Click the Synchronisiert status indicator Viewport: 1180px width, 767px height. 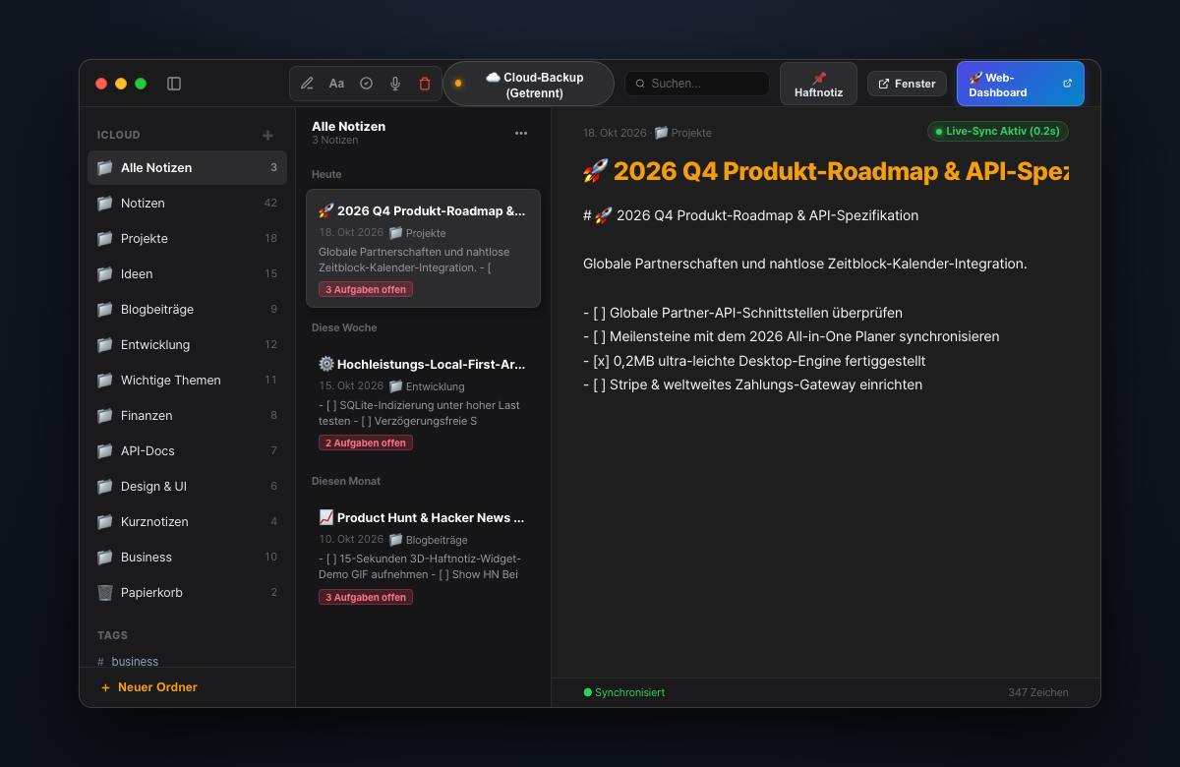(624, 692)
